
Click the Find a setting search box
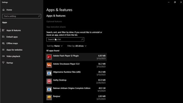[x=22, y=16]
